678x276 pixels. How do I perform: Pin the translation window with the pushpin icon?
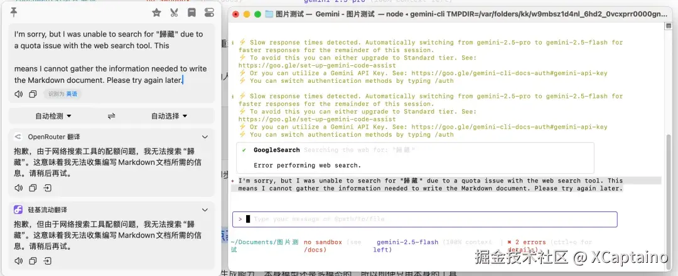point(14,13)
